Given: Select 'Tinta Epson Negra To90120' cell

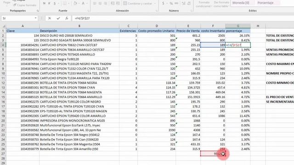Looking at the screenshot, I should coord(79,59).
